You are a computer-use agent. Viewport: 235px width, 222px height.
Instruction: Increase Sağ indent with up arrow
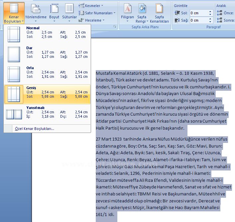[x=210, y=19]
